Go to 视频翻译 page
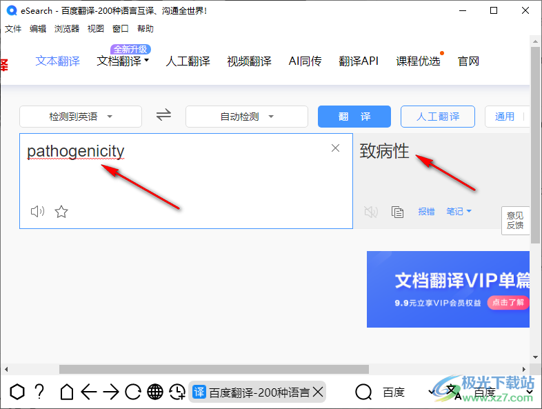This screenshot has width=542, height=409. click(x=249, y=61)
